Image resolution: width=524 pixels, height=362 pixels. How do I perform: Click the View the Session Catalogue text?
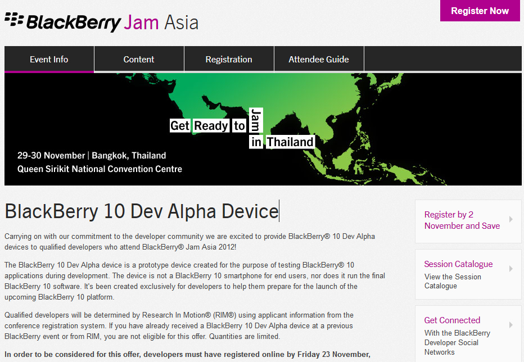coord(453,281)
